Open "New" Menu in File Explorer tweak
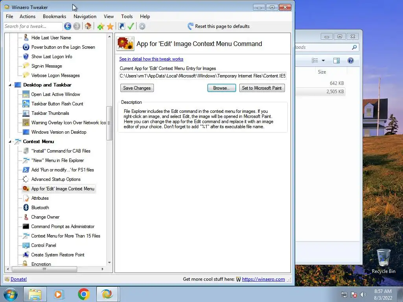This screenshot has height=302, width=403. [x=57, y=160]
